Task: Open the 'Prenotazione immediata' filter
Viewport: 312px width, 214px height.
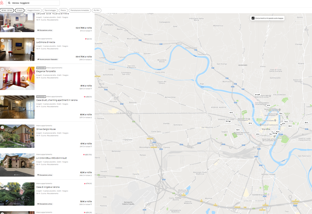Action: click(x=80, y=10)
